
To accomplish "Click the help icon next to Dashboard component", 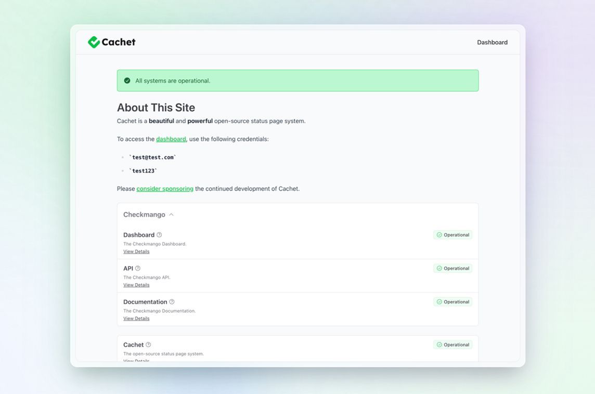I will click(159, 235).
